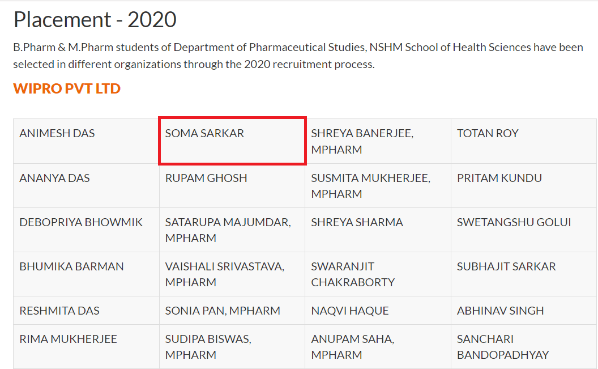Click the Placement - 2020 page title

click(x=95, y=20)
